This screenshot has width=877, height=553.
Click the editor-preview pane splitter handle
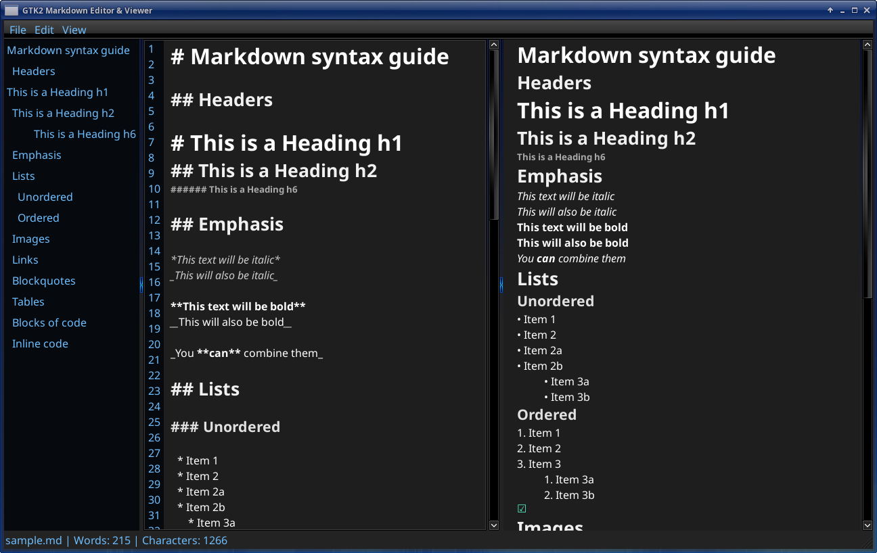click(501, 285)
